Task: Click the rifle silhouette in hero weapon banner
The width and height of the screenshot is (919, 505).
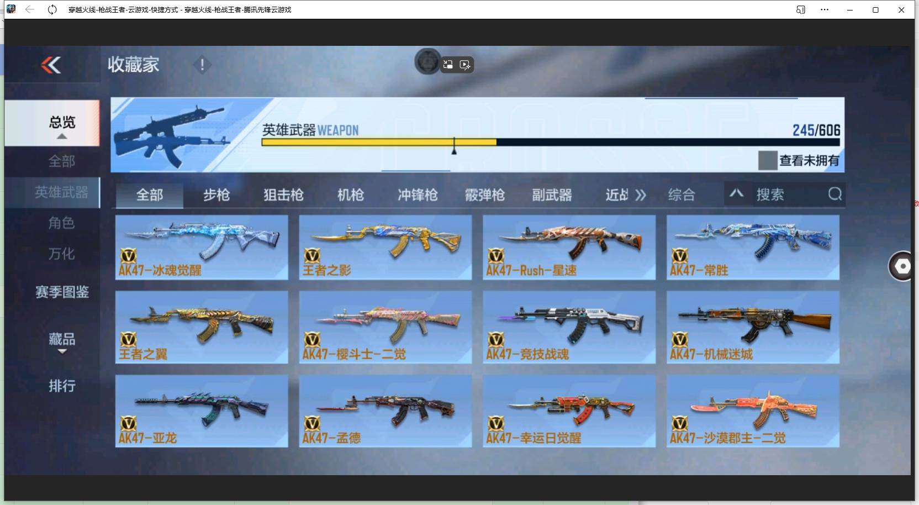Action: tap(171, 135)
